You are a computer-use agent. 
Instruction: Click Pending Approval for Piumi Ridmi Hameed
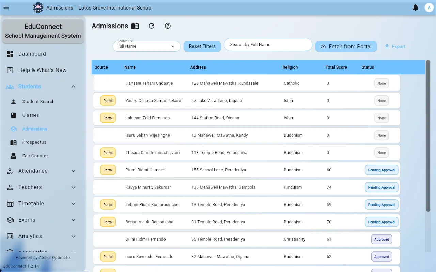[381, 170]
